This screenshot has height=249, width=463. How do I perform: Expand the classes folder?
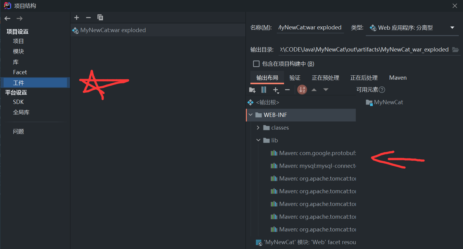[x=258, y=128]
